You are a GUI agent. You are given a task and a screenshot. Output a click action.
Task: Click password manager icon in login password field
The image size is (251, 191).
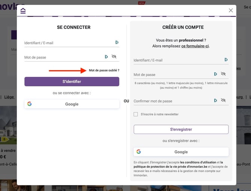pyautogui.click(x=106, y=57)
